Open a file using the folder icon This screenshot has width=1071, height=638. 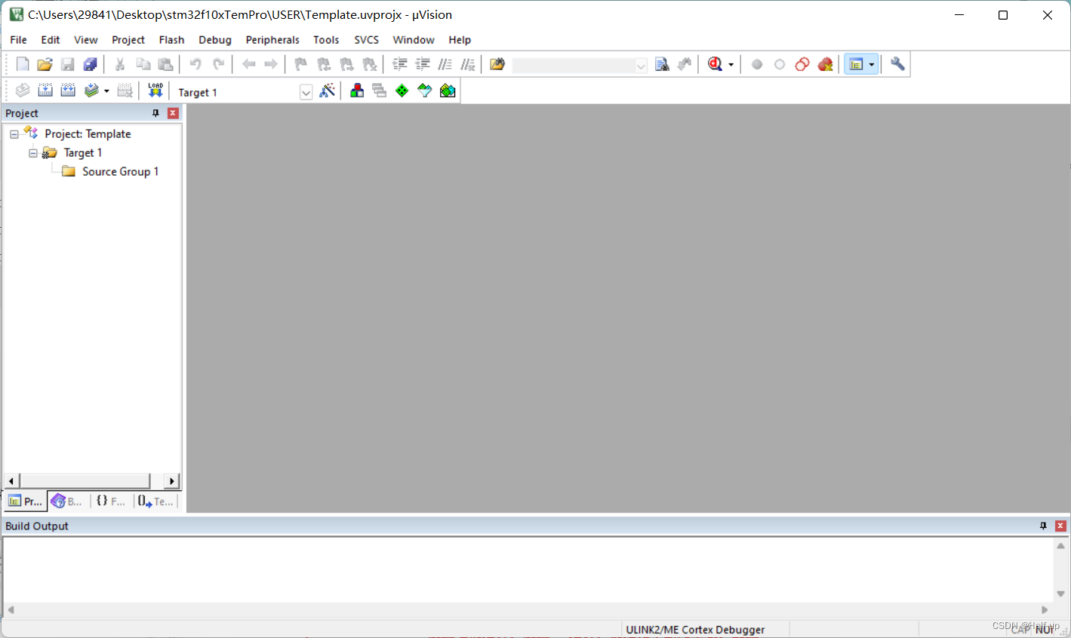pyautogui.click(x=45, y=64)
